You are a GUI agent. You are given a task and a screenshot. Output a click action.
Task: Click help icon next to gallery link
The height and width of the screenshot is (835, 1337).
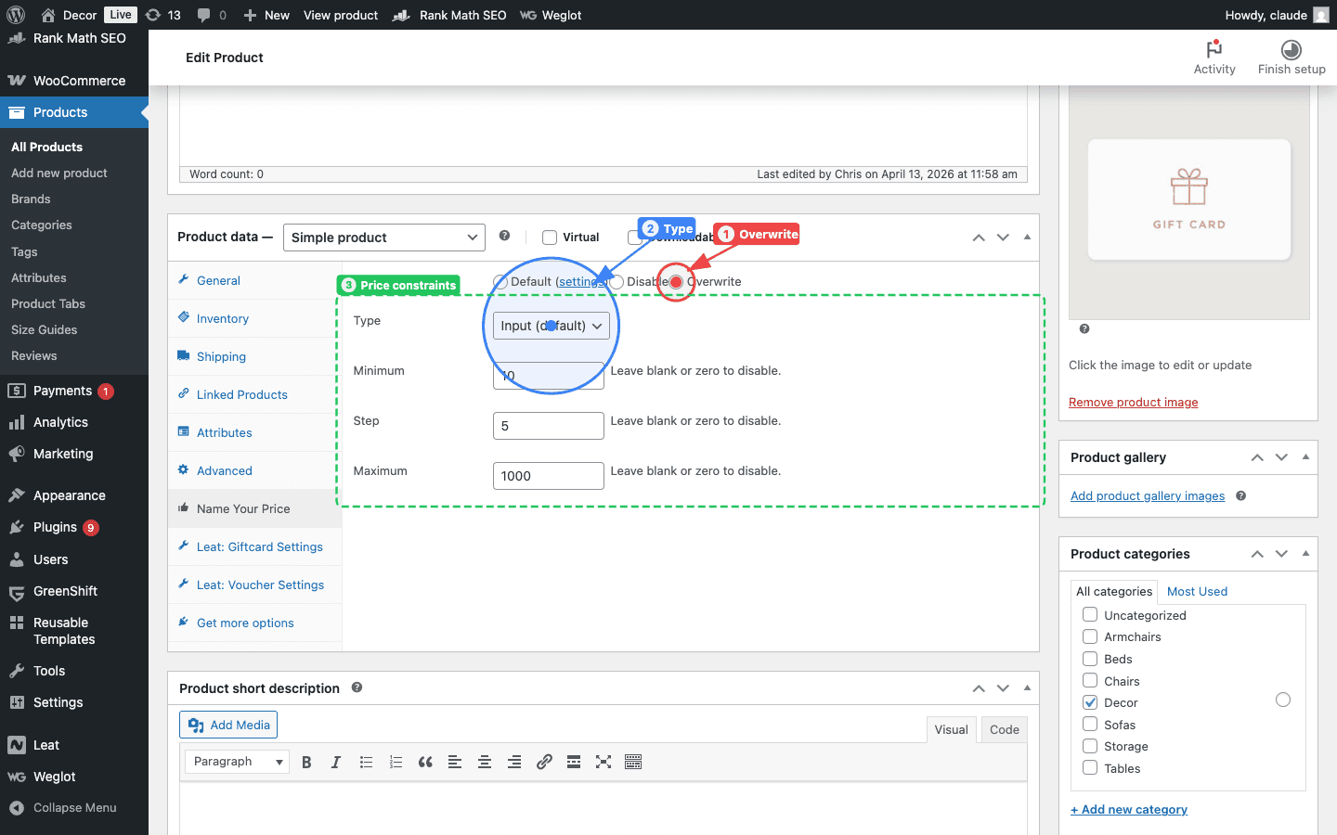[x=1241, y=495]
